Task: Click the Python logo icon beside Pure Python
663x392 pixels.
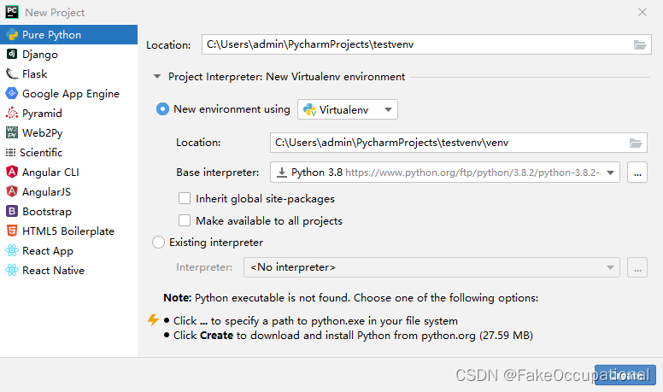Action: click(x=12, y=35)
